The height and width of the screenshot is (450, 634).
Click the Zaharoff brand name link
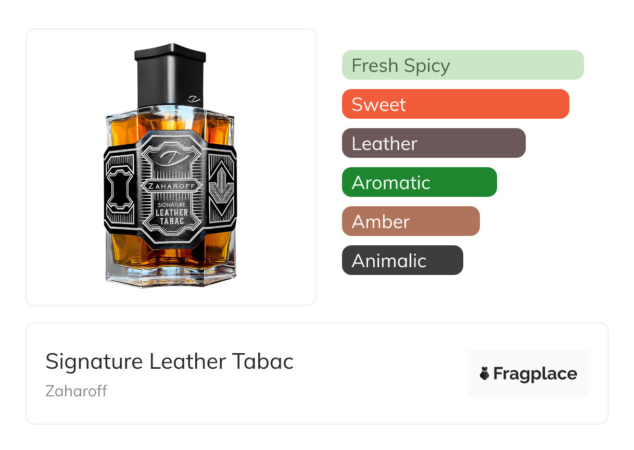click(x=77, y=391)
